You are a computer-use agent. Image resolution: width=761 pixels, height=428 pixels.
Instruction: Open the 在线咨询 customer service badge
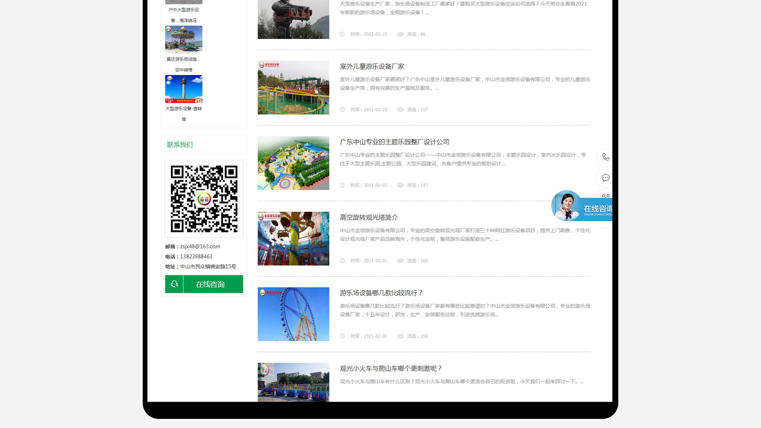582,206
